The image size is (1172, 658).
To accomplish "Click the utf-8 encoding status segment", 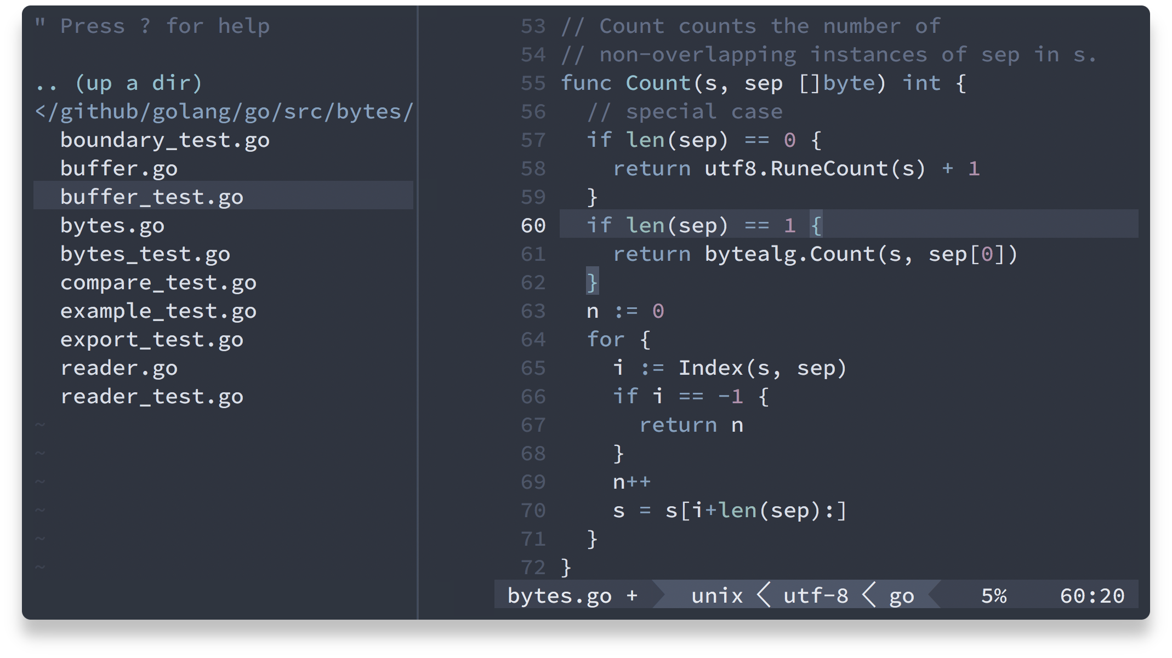I will coord(815,596).
